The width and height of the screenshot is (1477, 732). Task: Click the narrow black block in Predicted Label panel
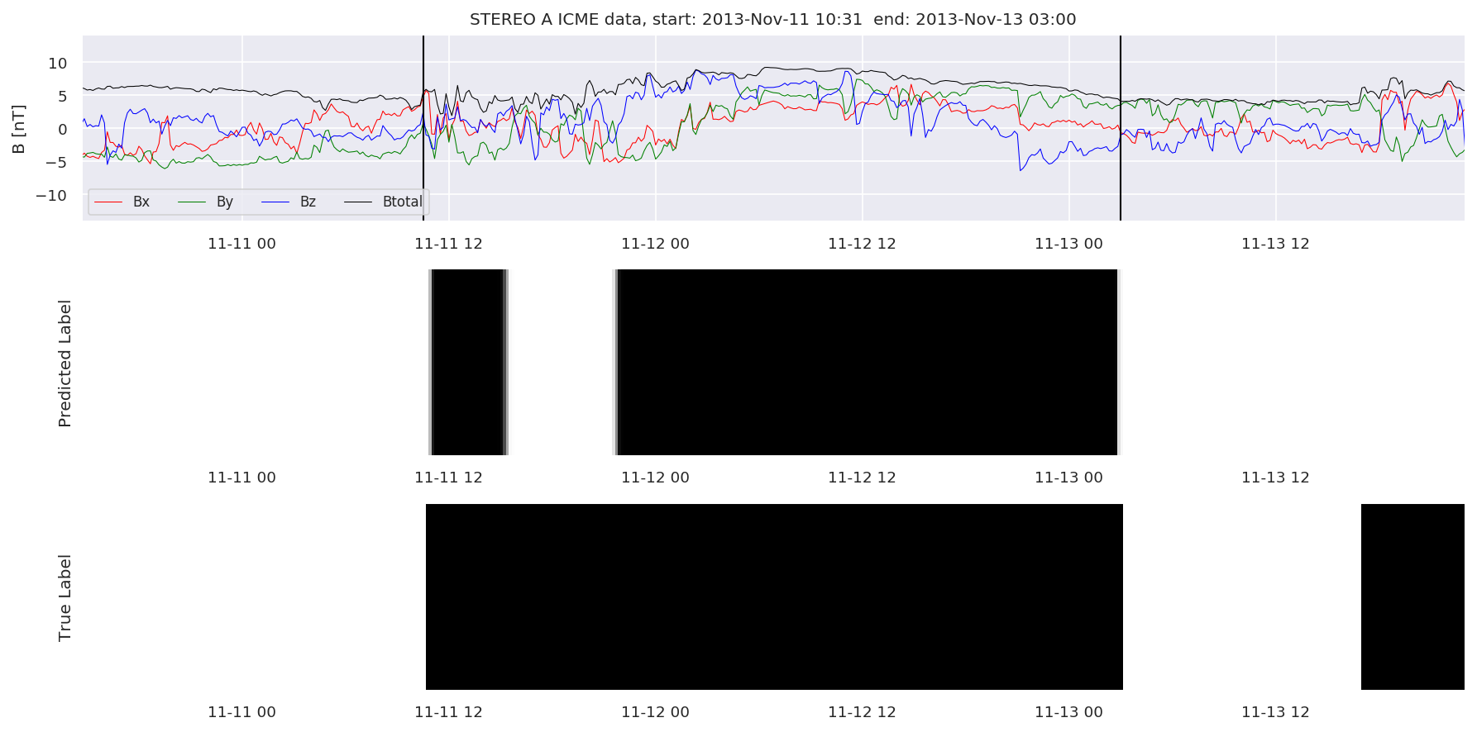[468, 362]
